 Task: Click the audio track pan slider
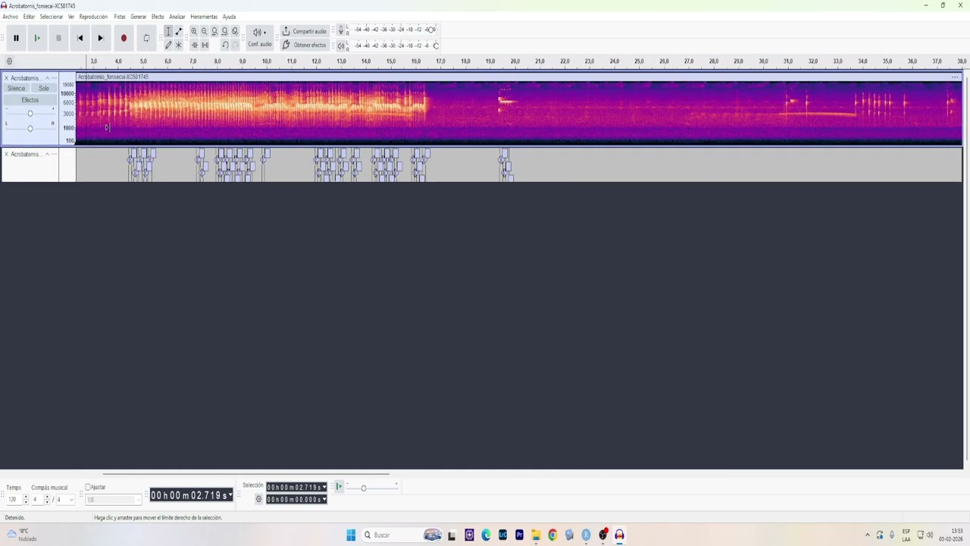click(30, 128)
